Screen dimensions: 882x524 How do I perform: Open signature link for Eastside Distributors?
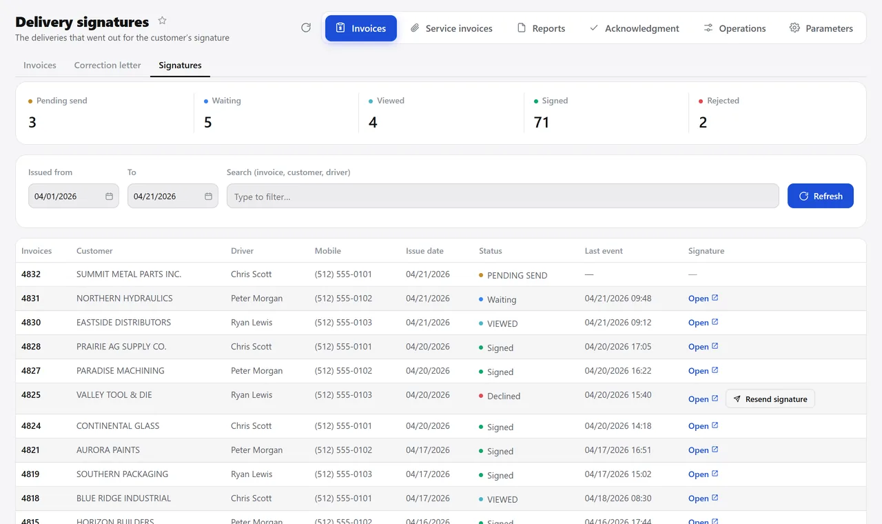[x=704, y=323]
